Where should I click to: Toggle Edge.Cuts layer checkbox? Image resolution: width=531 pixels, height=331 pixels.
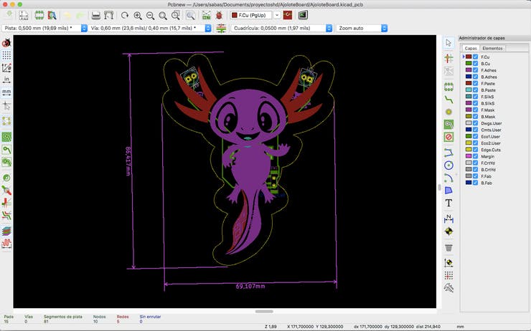coord(476,150)
